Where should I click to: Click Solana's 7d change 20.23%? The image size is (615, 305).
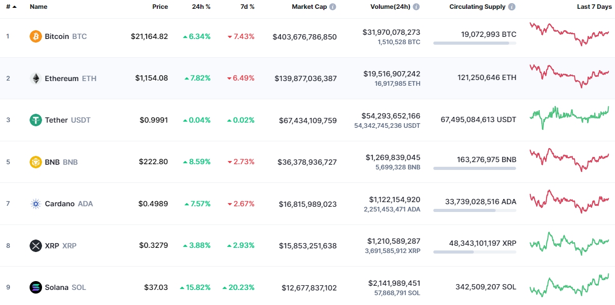click(238, 287)
